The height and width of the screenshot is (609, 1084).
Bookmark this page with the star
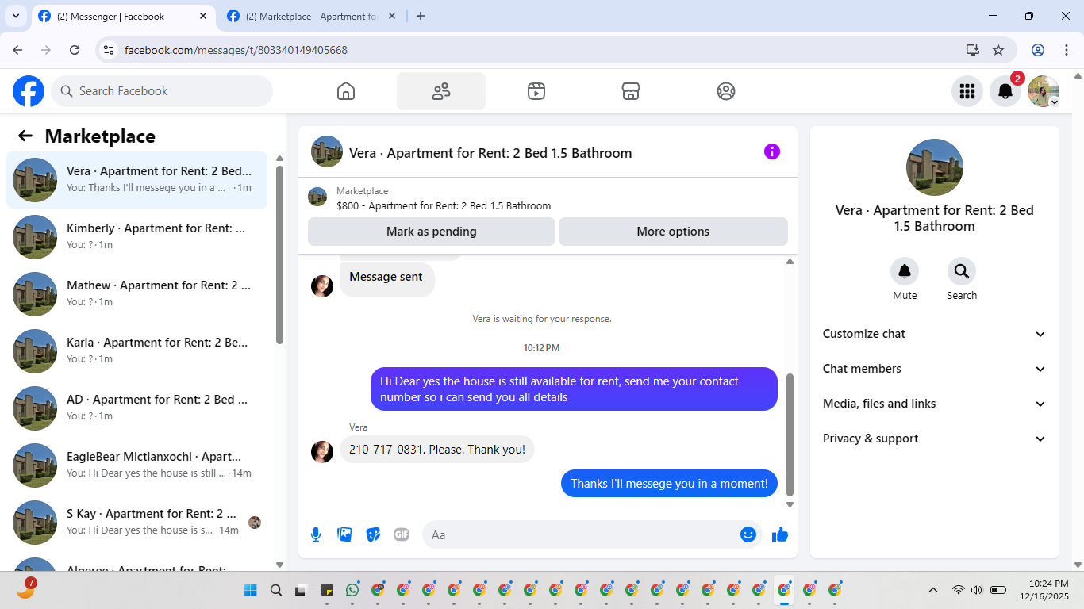(x=998, y=50)
